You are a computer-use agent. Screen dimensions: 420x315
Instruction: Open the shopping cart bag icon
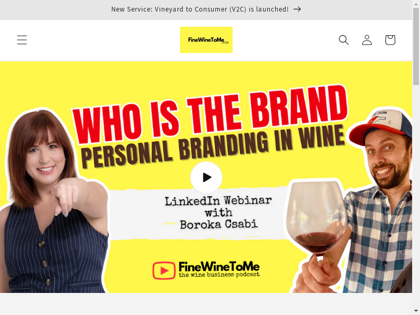point(390,40)
